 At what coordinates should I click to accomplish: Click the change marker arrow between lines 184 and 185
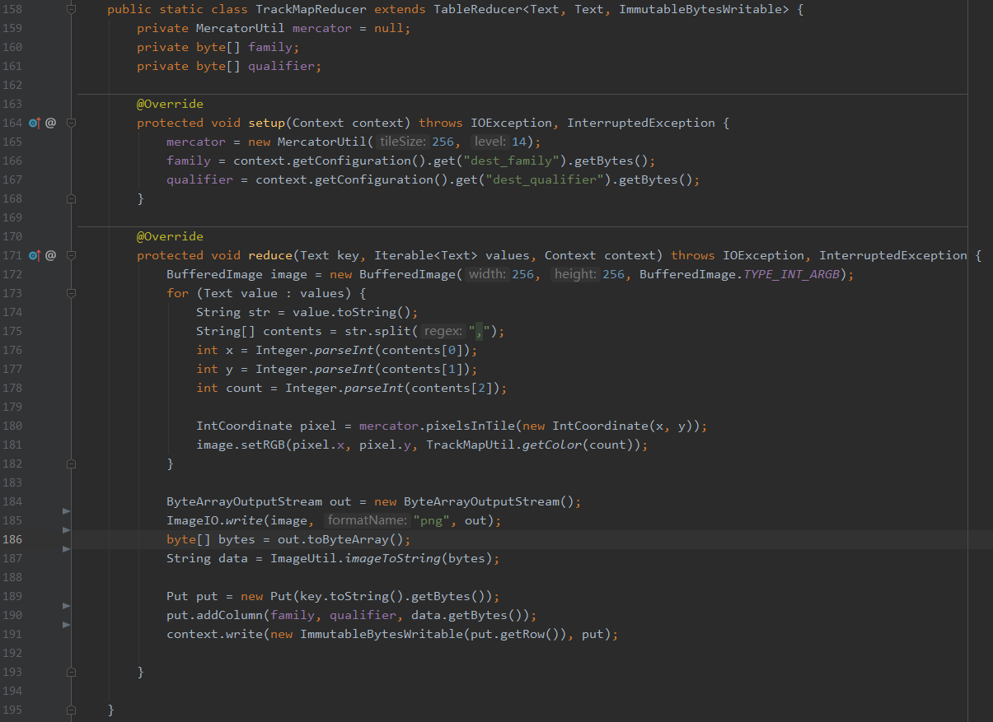click(67, 511)
